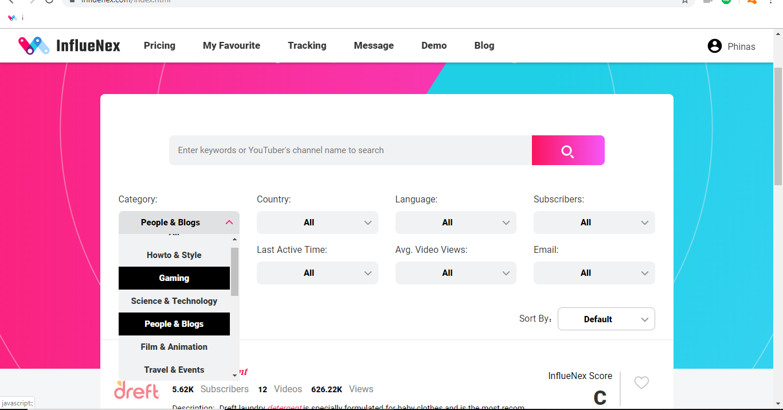Click the 626.22K Views value
The width and height of the screenshot is (783, 410).
point(327,389)
